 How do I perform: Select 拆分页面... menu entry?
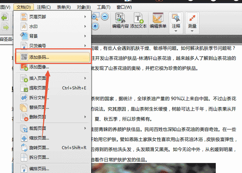(52, 157)
